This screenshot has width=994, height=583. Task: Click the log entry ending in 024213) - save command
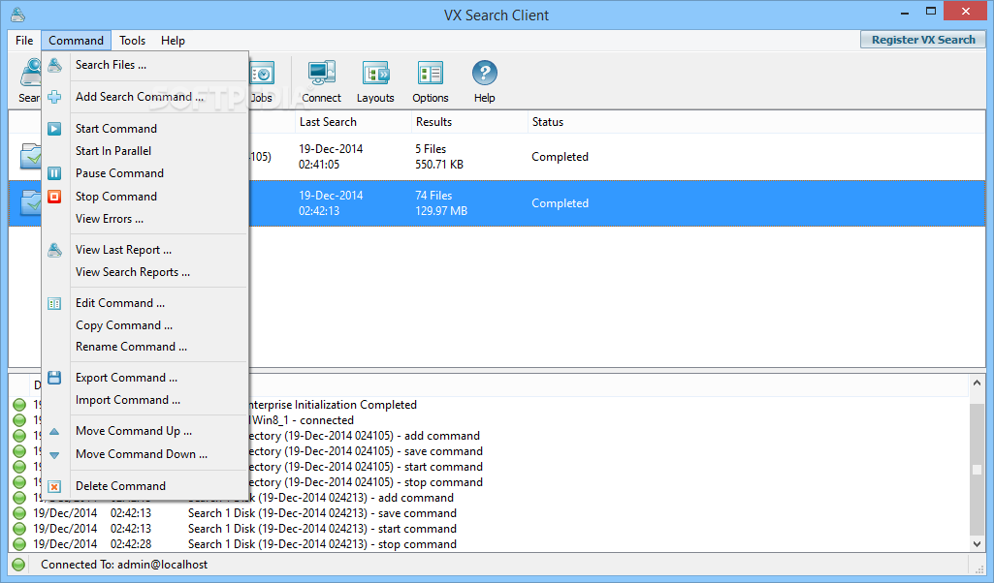click(322, 513)
